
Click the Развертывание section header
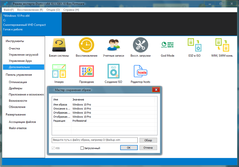[16, 115]
